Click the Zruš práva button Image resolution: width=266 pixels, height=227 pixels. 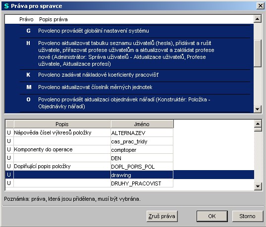pyautogui.click(x=162, y=216)
